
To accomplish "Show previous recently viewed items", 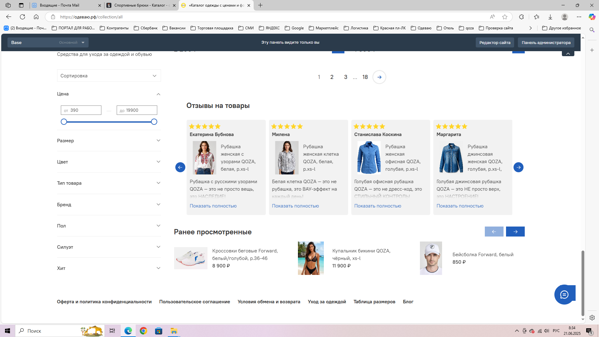I will point(494,232).
